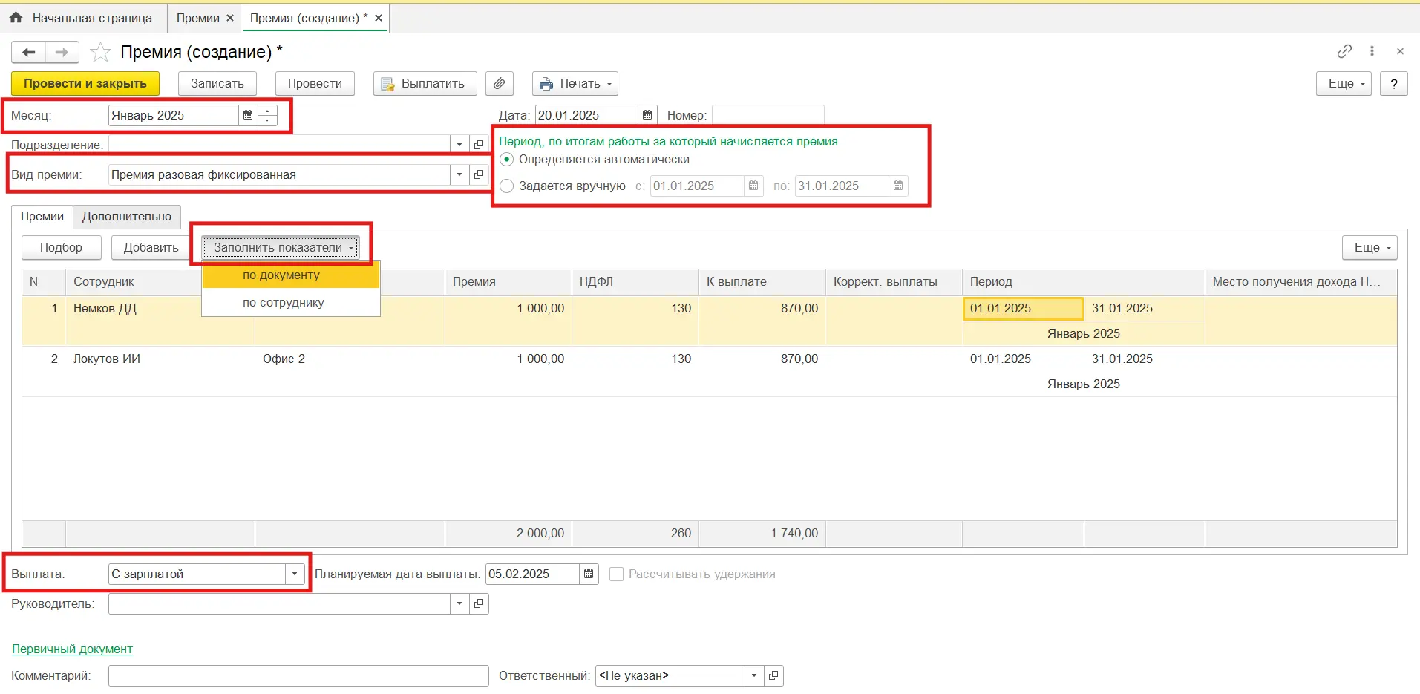Choose 'по сотруднику' from the menu

point(284,303)
